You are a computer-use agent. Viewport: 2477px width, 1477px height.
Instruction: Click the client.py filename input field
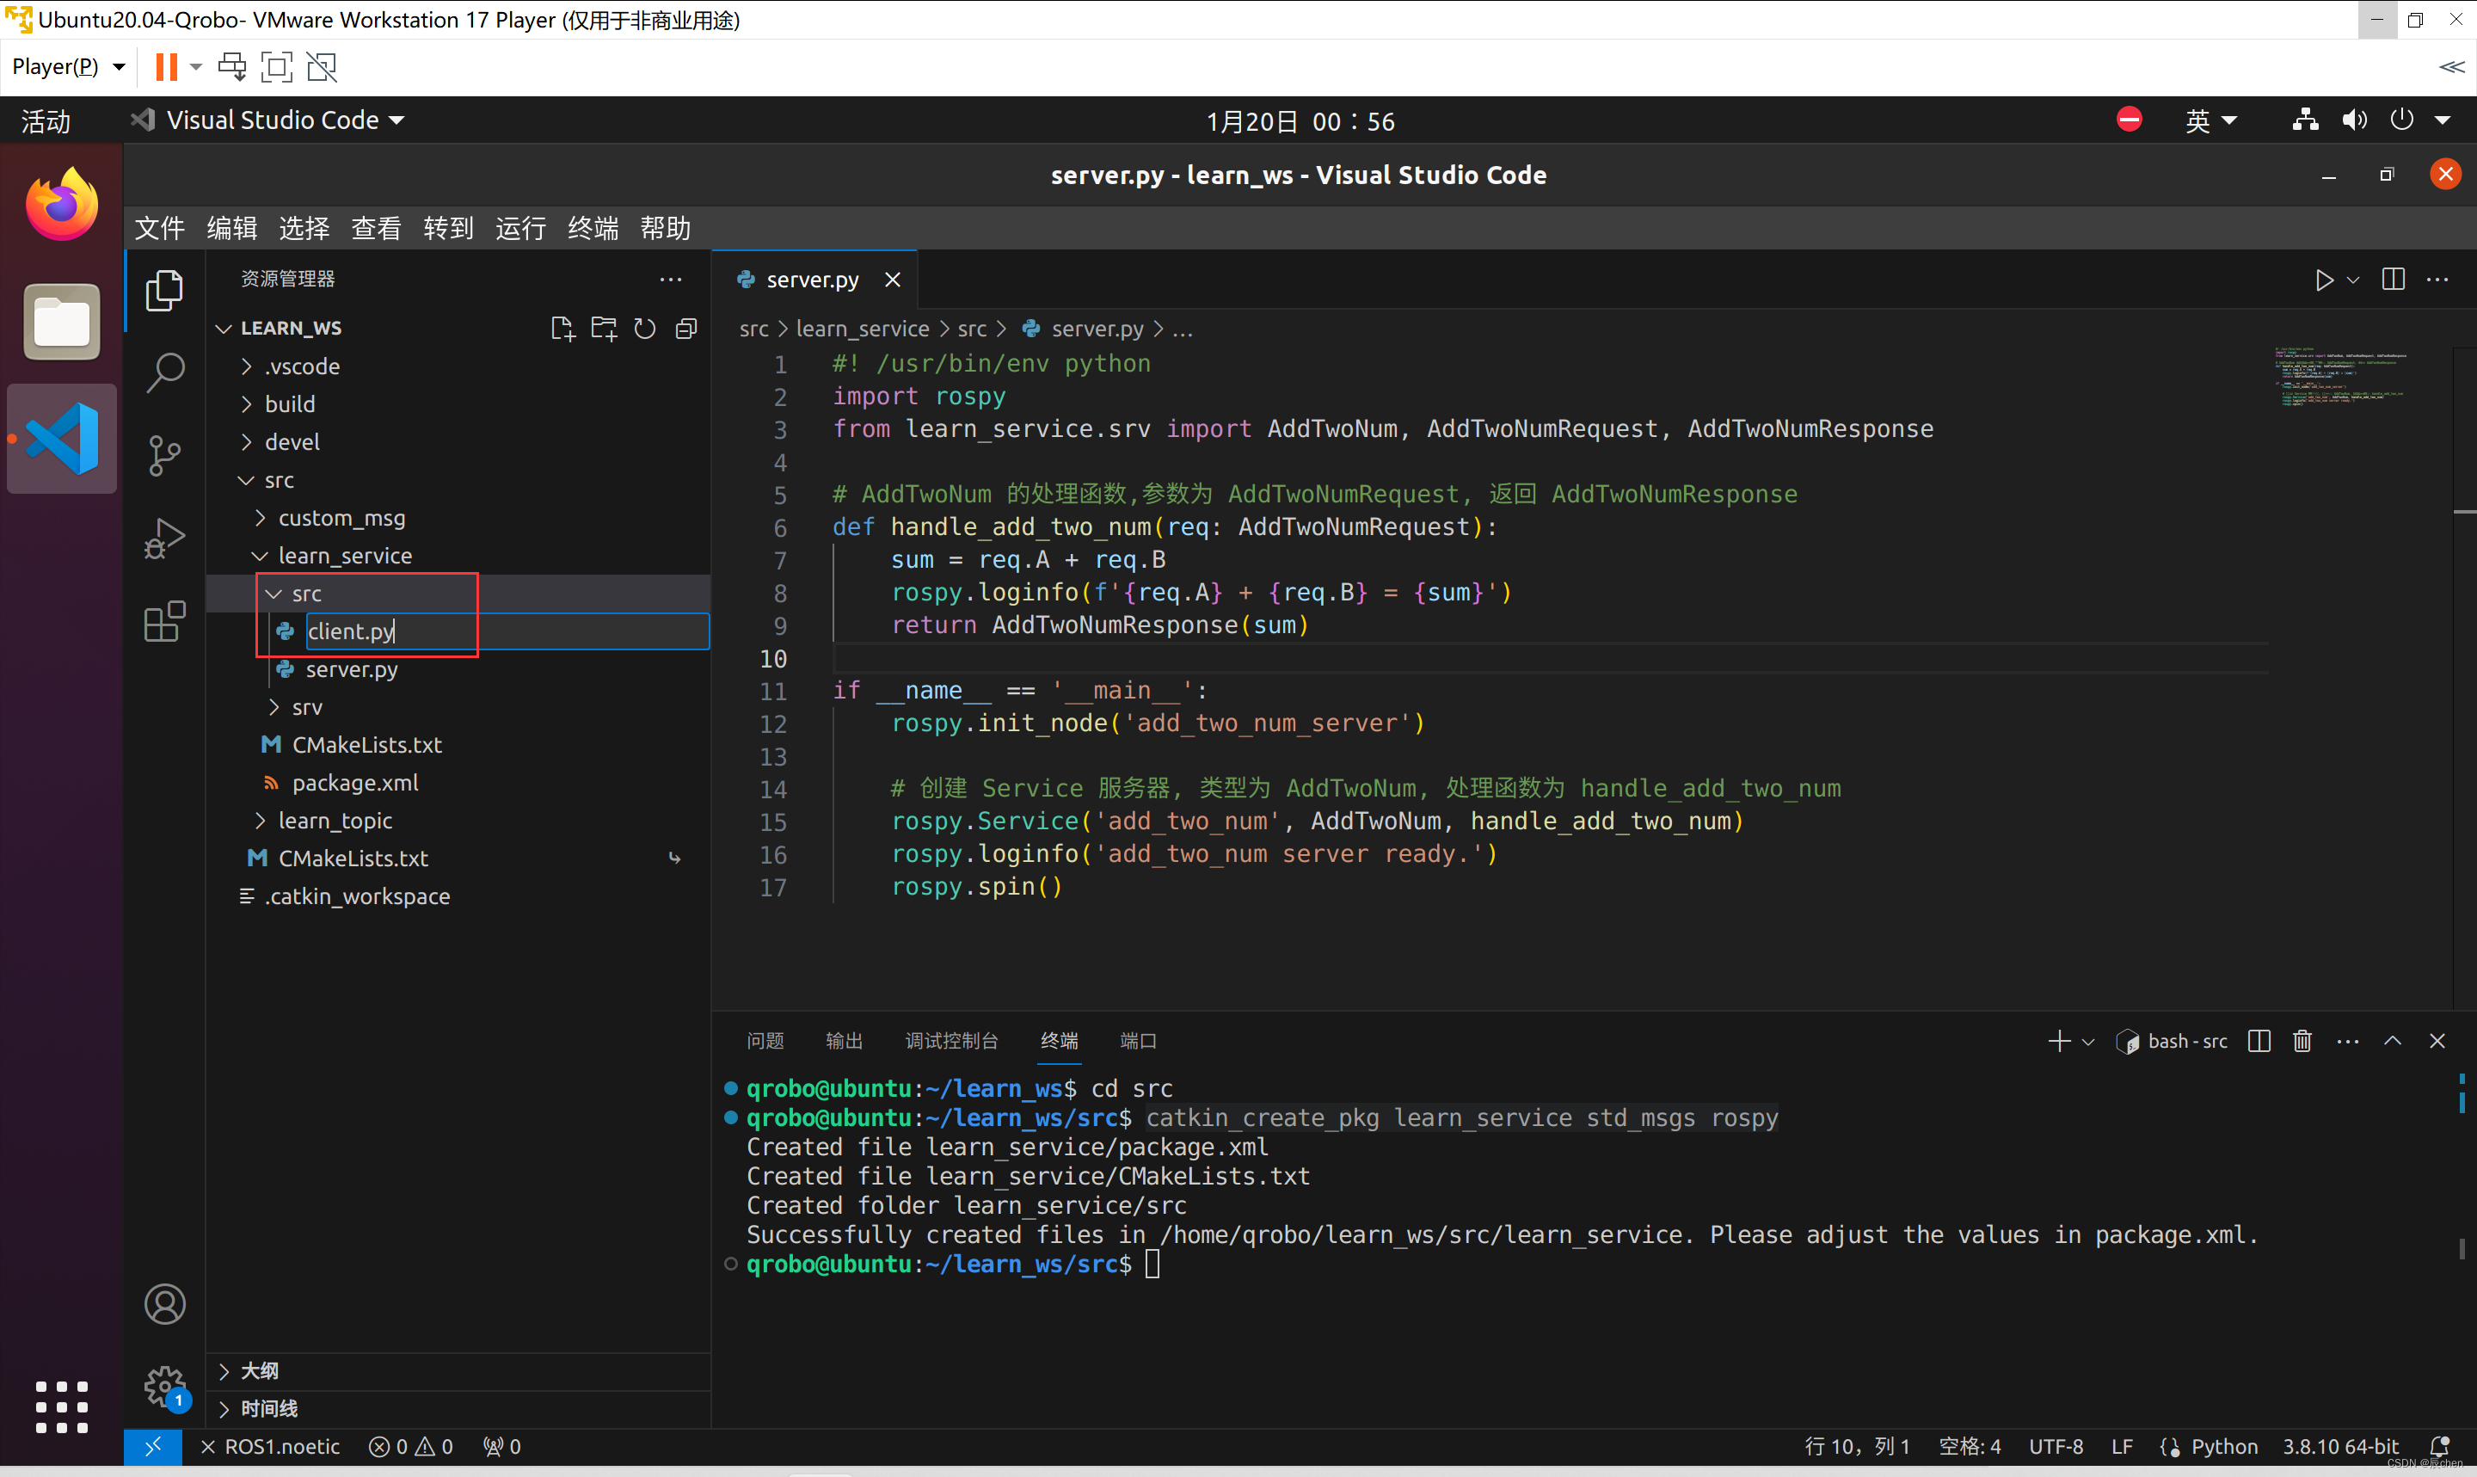[x=507, y=631]
